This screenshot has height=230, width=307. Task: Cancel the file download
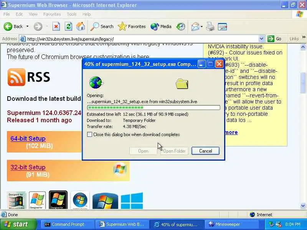205,151
